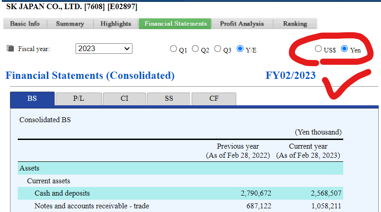Screen dimensions: 381x212
Task: Click the Assets section row
Action: pyautogui.click(x=180, y=168)
